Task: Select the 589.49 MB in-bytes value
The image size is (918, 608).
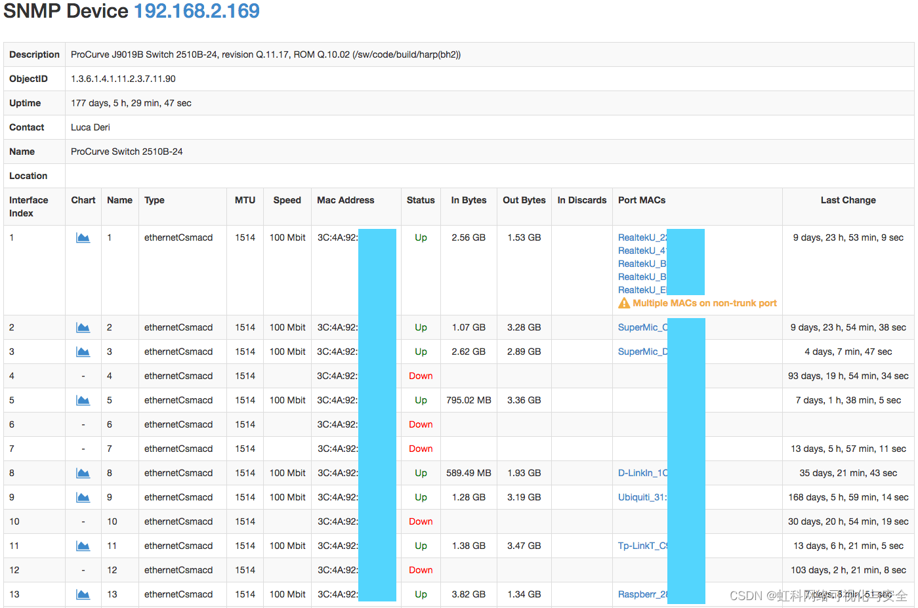Action: [x=469, y=473]
